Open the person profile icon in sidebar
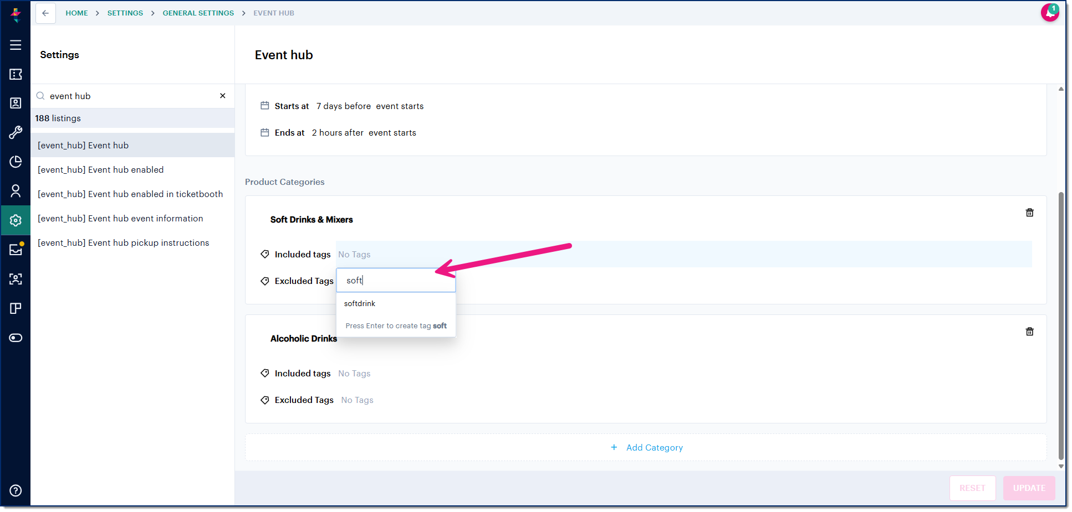The height and width of the screenshot is (512, 1072). (x=16, y=191)
